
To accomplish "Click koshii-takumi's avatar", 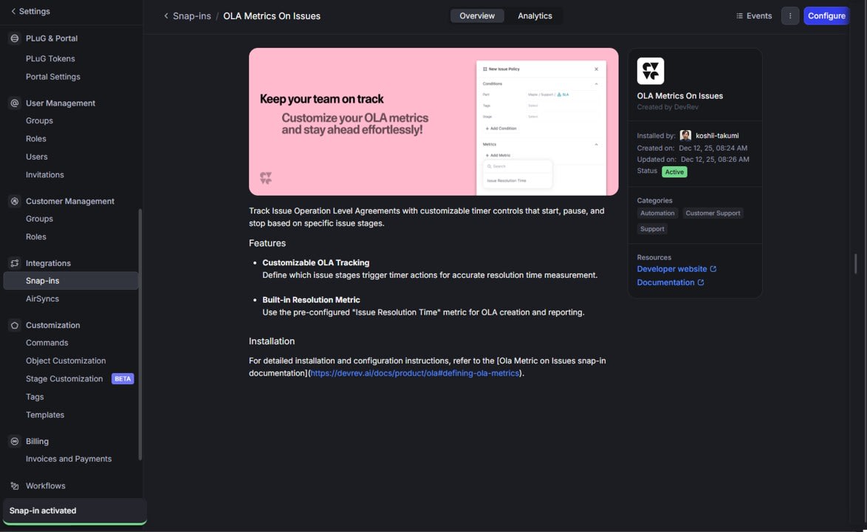I will pos(685,135).
